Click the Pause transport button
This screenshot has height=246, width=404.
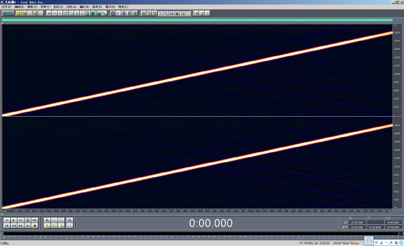(x=21, y=220)
